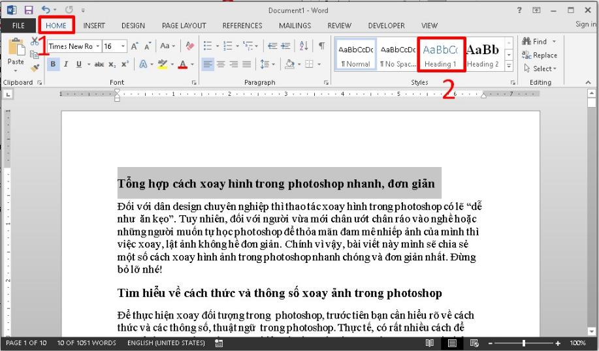
Task: Click the zoom slider in the status bar
Action: (x=524, y=343)
